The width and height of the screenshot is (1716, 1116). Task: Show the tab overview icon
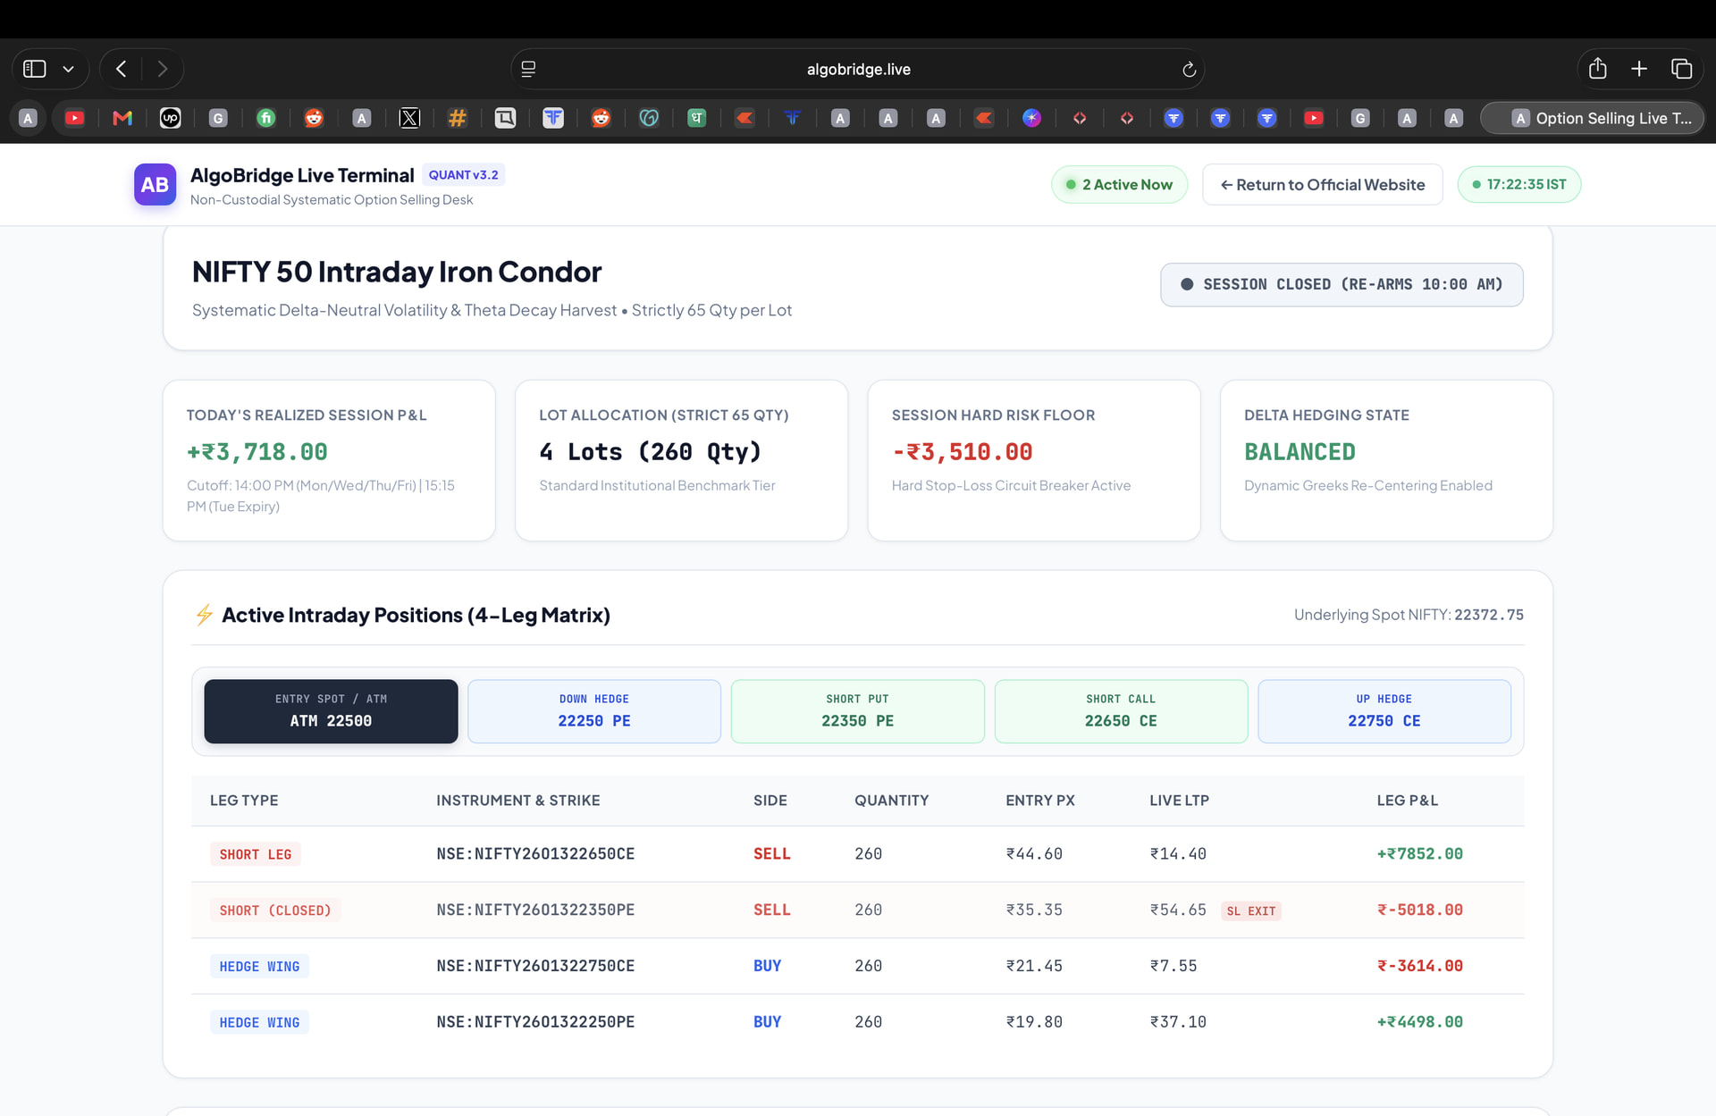(x=1681, y=69)
